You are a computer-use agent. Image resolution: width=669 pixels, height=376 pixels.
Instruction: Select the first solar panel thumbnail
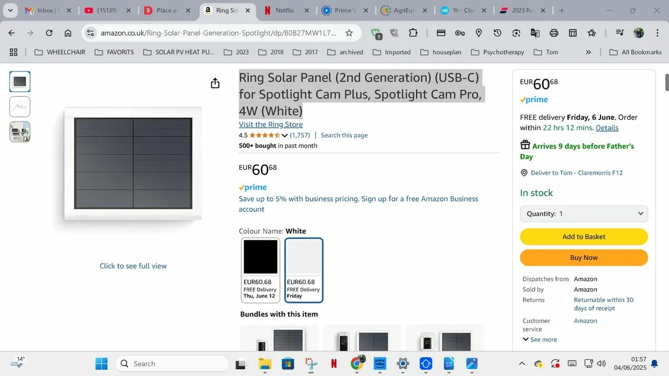coord(20,81)
